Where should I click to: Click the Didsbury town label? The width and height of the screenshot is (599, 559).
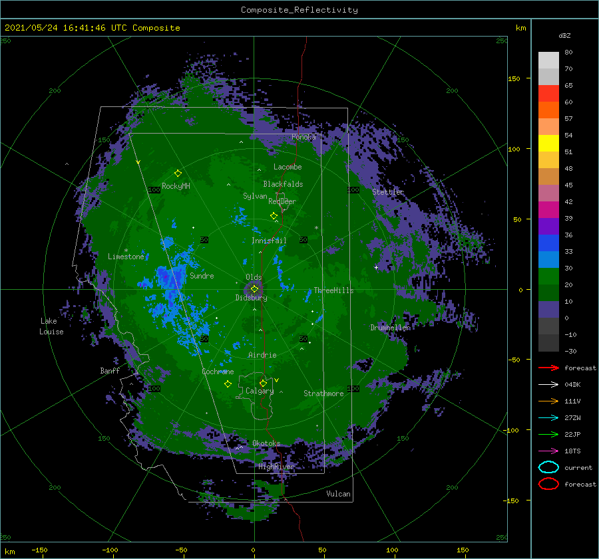(x=252, y=298)
